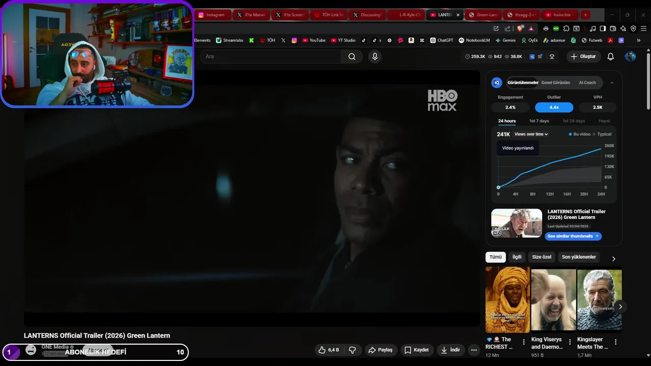Dislike the video

[352, 350]
